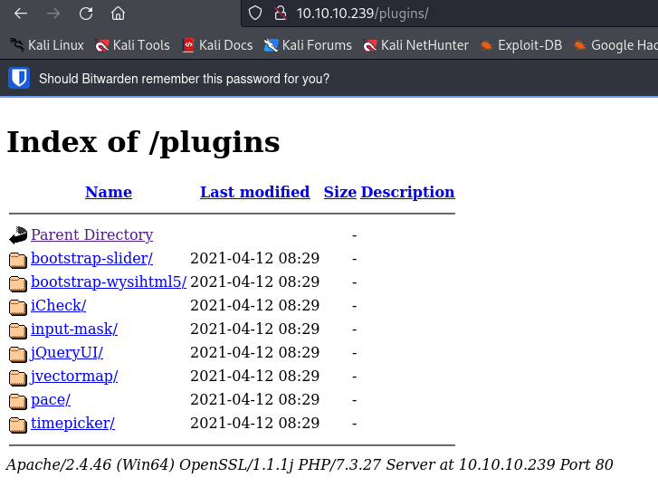Open the Kali Forums bookmark
The image size is (658, 487).
tap(308, 45)
